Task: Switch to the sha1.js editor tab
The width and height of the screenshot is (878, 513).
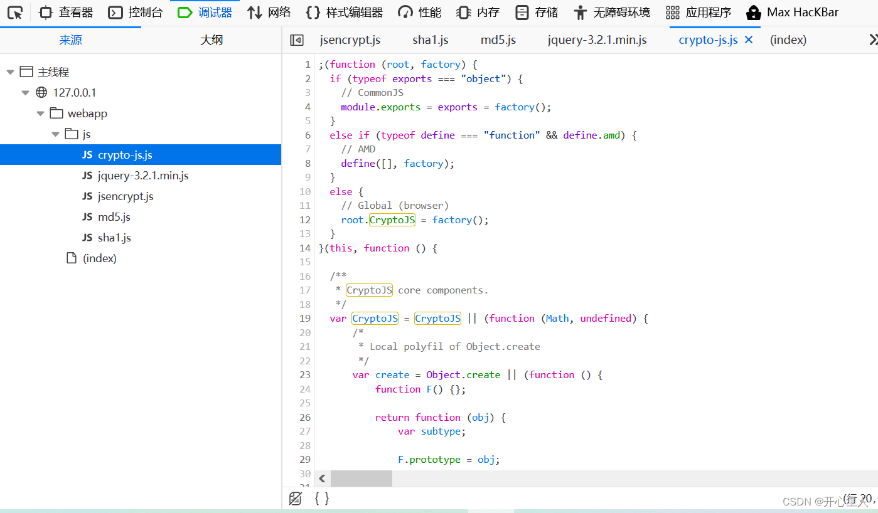Action: (431, 40)
